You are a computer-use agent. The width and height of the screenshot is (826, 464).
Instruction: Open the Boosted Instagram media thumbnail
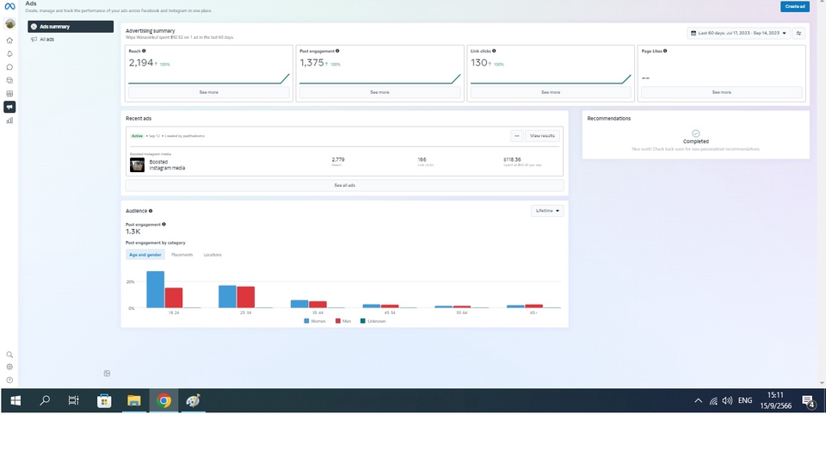point(137,164)
